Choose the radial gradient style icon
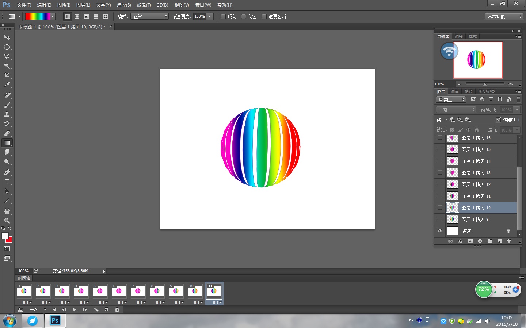Viewport: 526px width, 328px height. point(77,16)
